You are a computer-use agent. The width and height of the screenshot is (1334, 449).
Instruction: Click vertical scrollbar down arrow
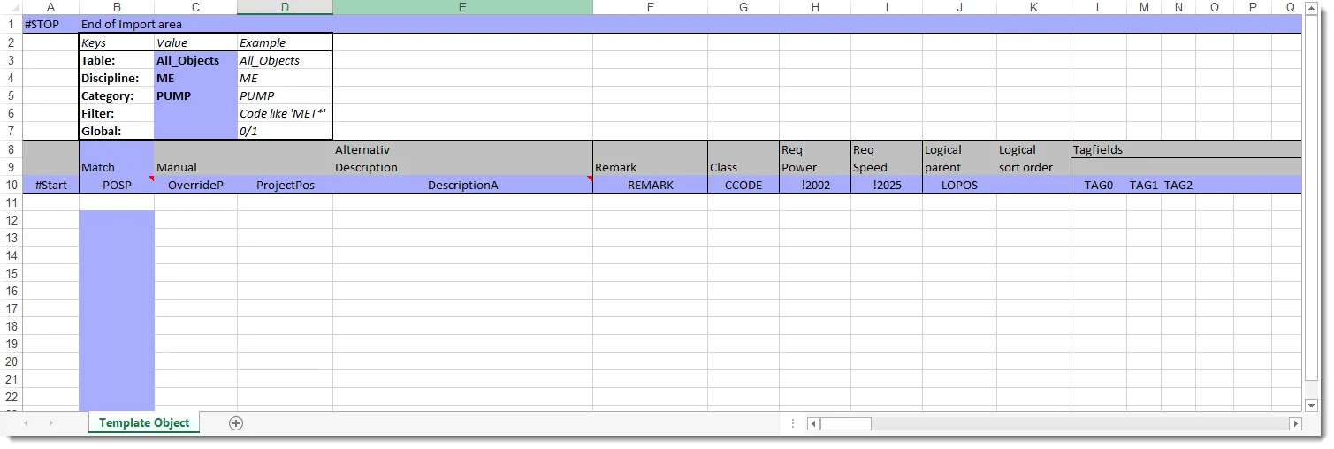tap(1312, 405)
